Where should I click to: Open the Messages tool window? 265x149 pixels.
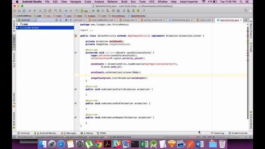click(x=69, y=133)
